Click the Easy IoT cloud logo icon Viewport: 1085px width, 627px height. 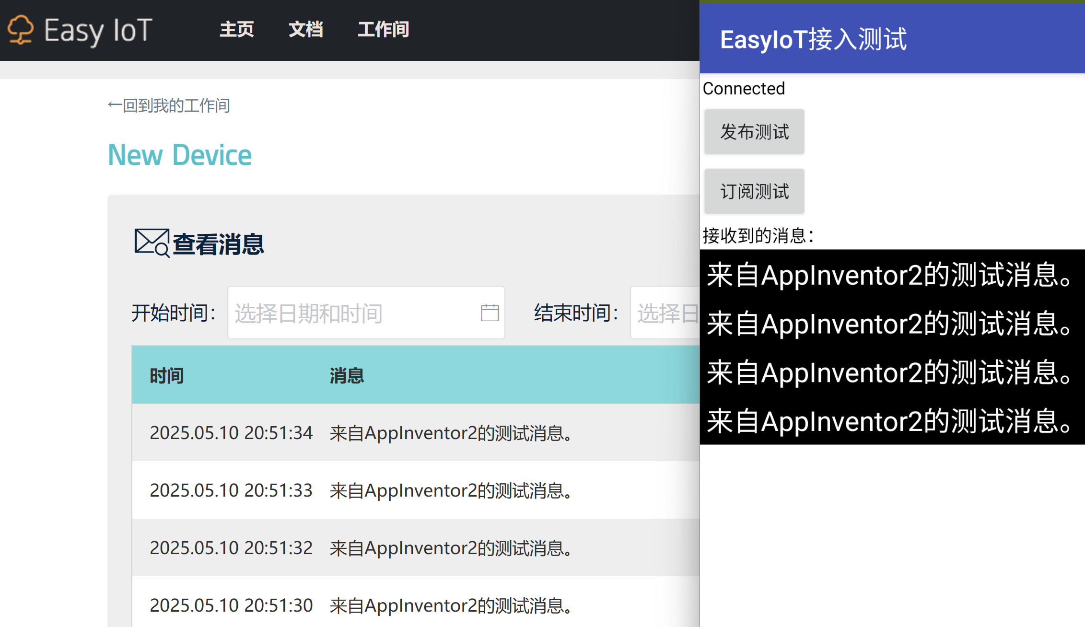coord(21,30)
